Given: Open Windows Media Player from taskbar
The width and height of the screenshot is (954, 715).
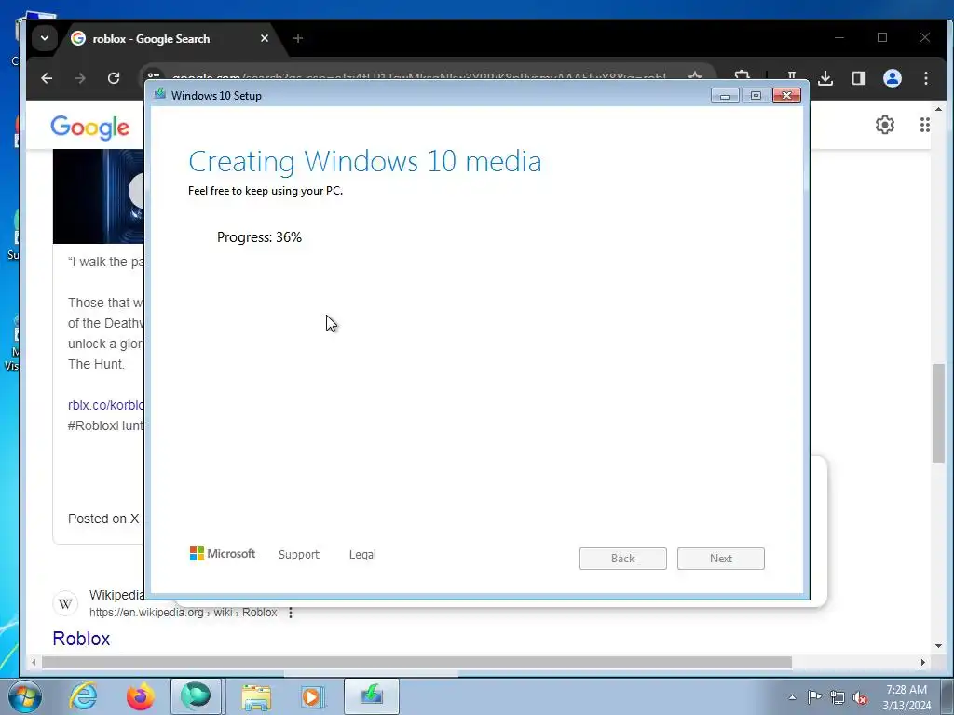Looking at the screenshot, I should click(x=313, y=696).
